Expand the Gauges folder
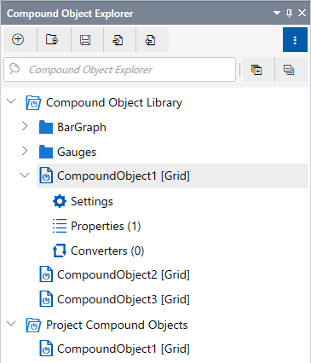This screenshot has width=311, height=363. pyautogui.click(x=25, y=151)
